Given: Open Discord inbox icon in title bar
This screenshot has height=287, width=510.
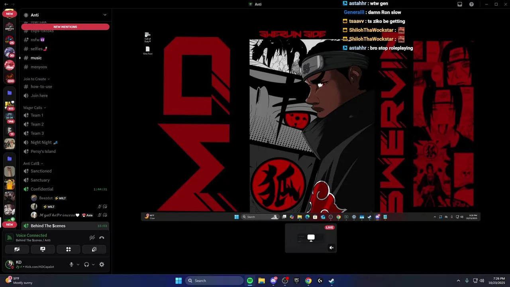Looking at the screenshot, I should coord(460,4).
